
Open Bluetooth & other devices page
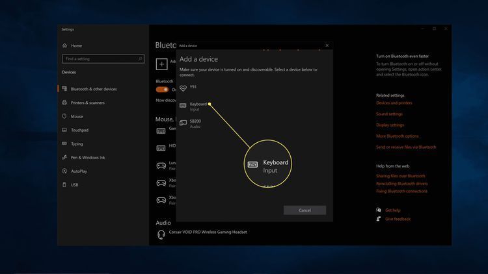click(x=94, y=89)
